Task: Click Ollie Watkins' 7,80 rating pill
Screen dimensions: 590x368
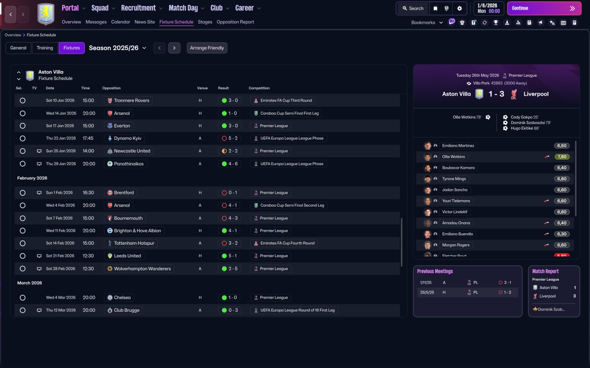Action: (562, 157)
